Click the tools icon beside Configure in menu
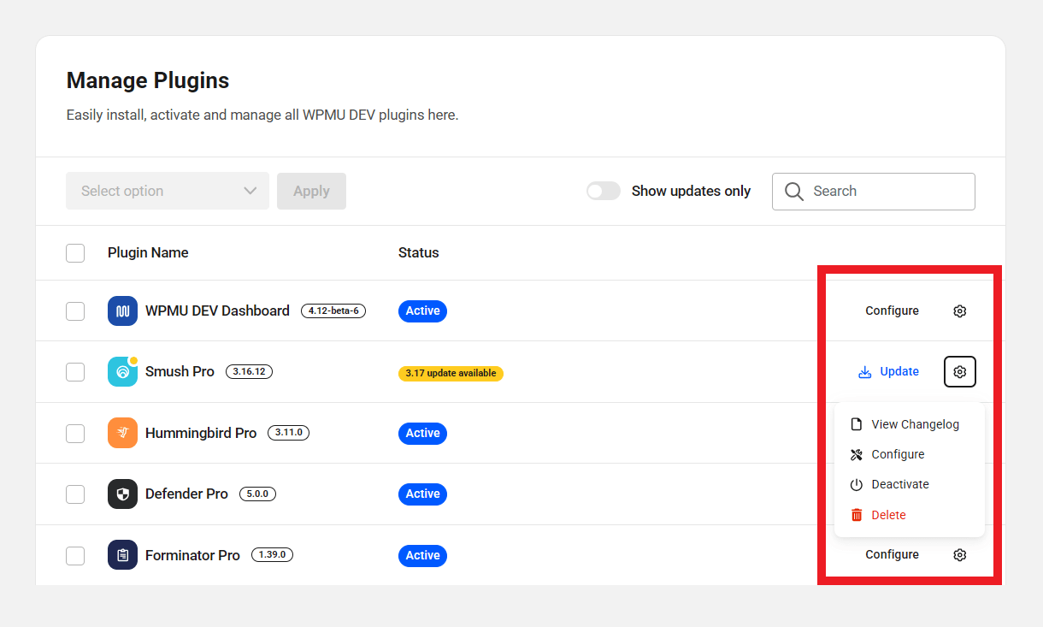 coord(856,454)
